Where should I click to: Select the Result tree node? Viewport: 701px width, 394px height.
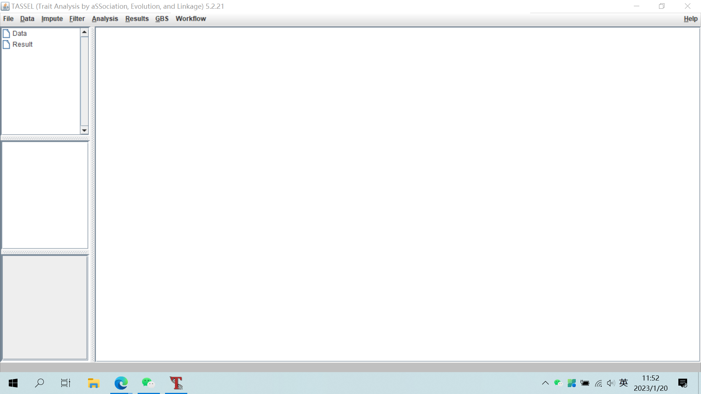pyautogui.click(x=22, y=44)
